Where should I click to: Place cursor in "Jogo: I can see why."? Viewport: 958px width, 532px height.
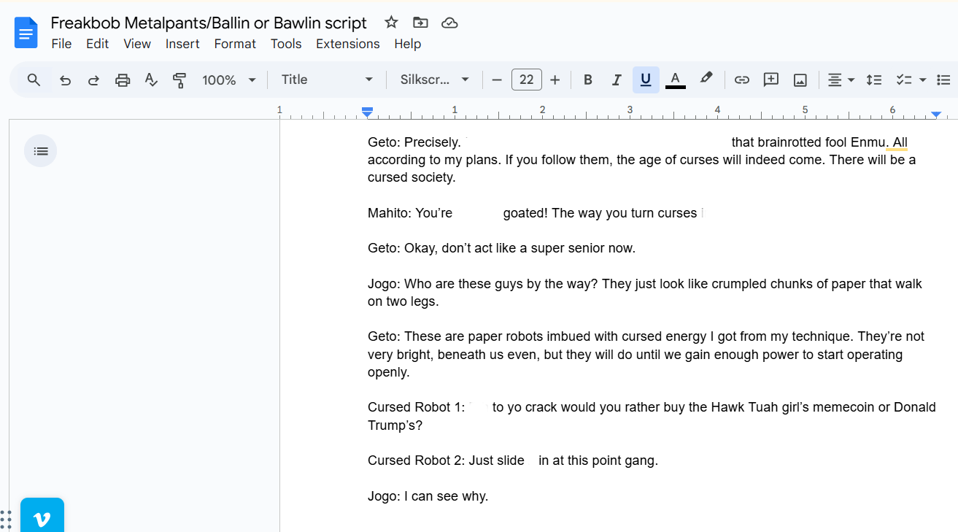click(428, 496)
